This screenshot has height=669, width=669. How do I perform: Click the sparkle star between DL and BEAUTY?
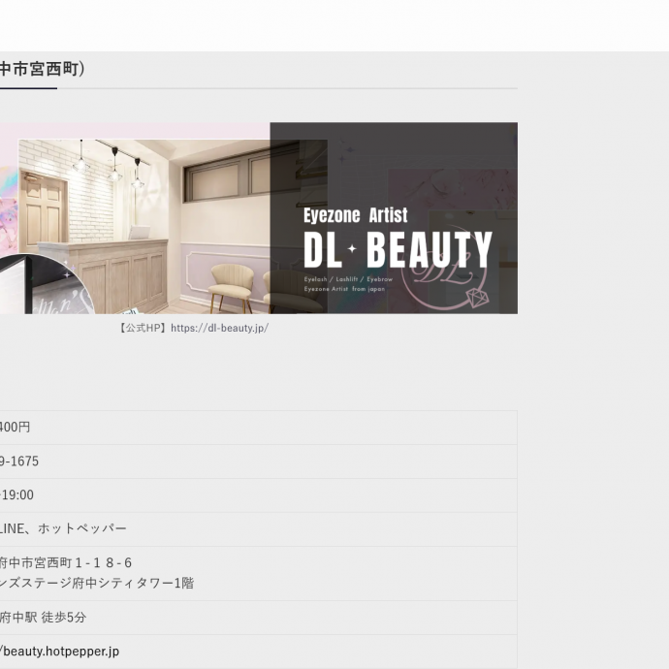coord(352,250)
